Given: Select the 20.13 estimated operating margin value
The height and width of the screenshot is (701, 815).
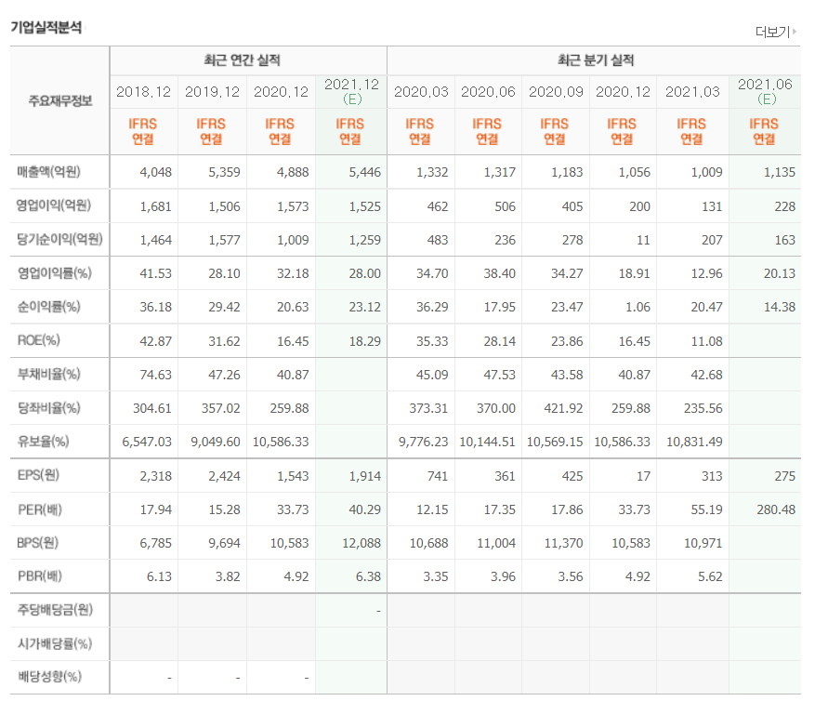Looking at the screenshot, I should pyautogui.click(x=780, y=273).
